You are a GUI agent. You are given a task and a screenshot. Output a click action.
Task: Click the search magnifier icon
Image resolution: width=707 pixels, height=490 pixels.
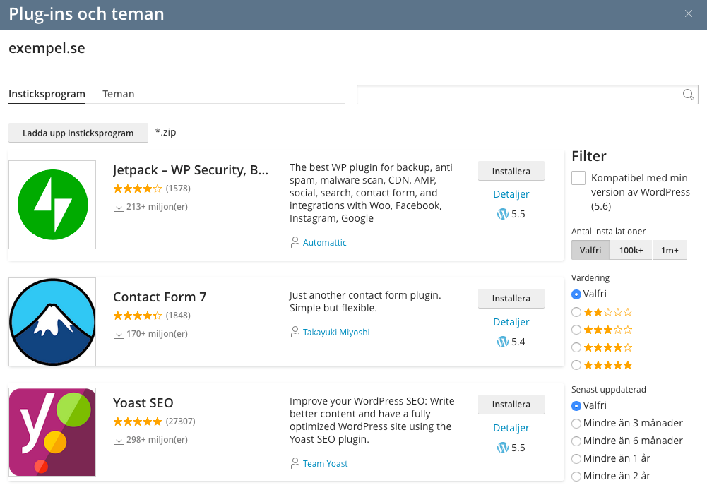pyautogui.click(x=688, y=95)
